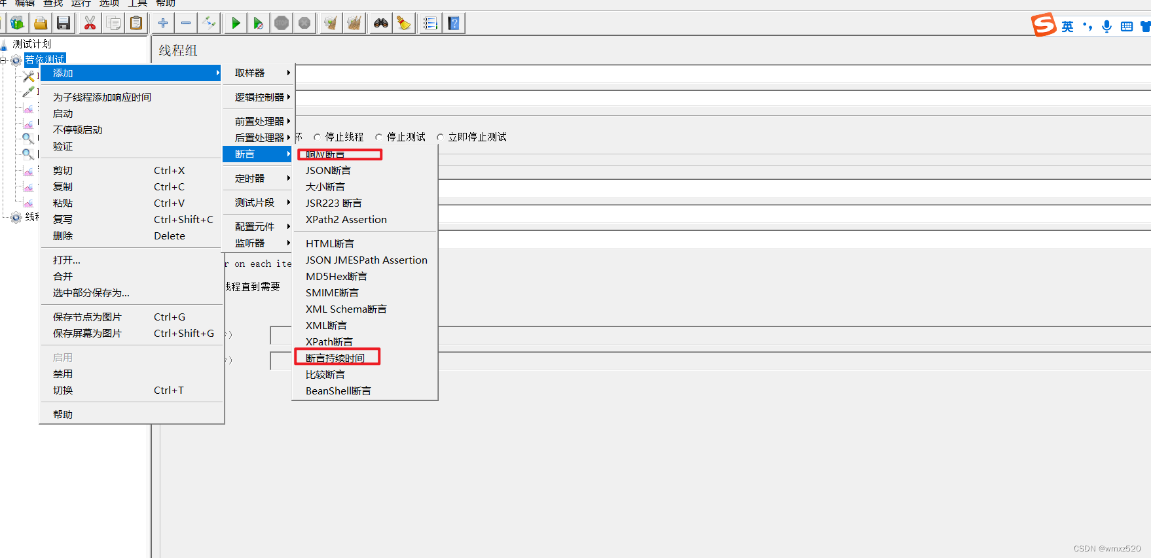
Task: Toggle Sogou 英 language mode icon
Action: (x=1068, y=26)
